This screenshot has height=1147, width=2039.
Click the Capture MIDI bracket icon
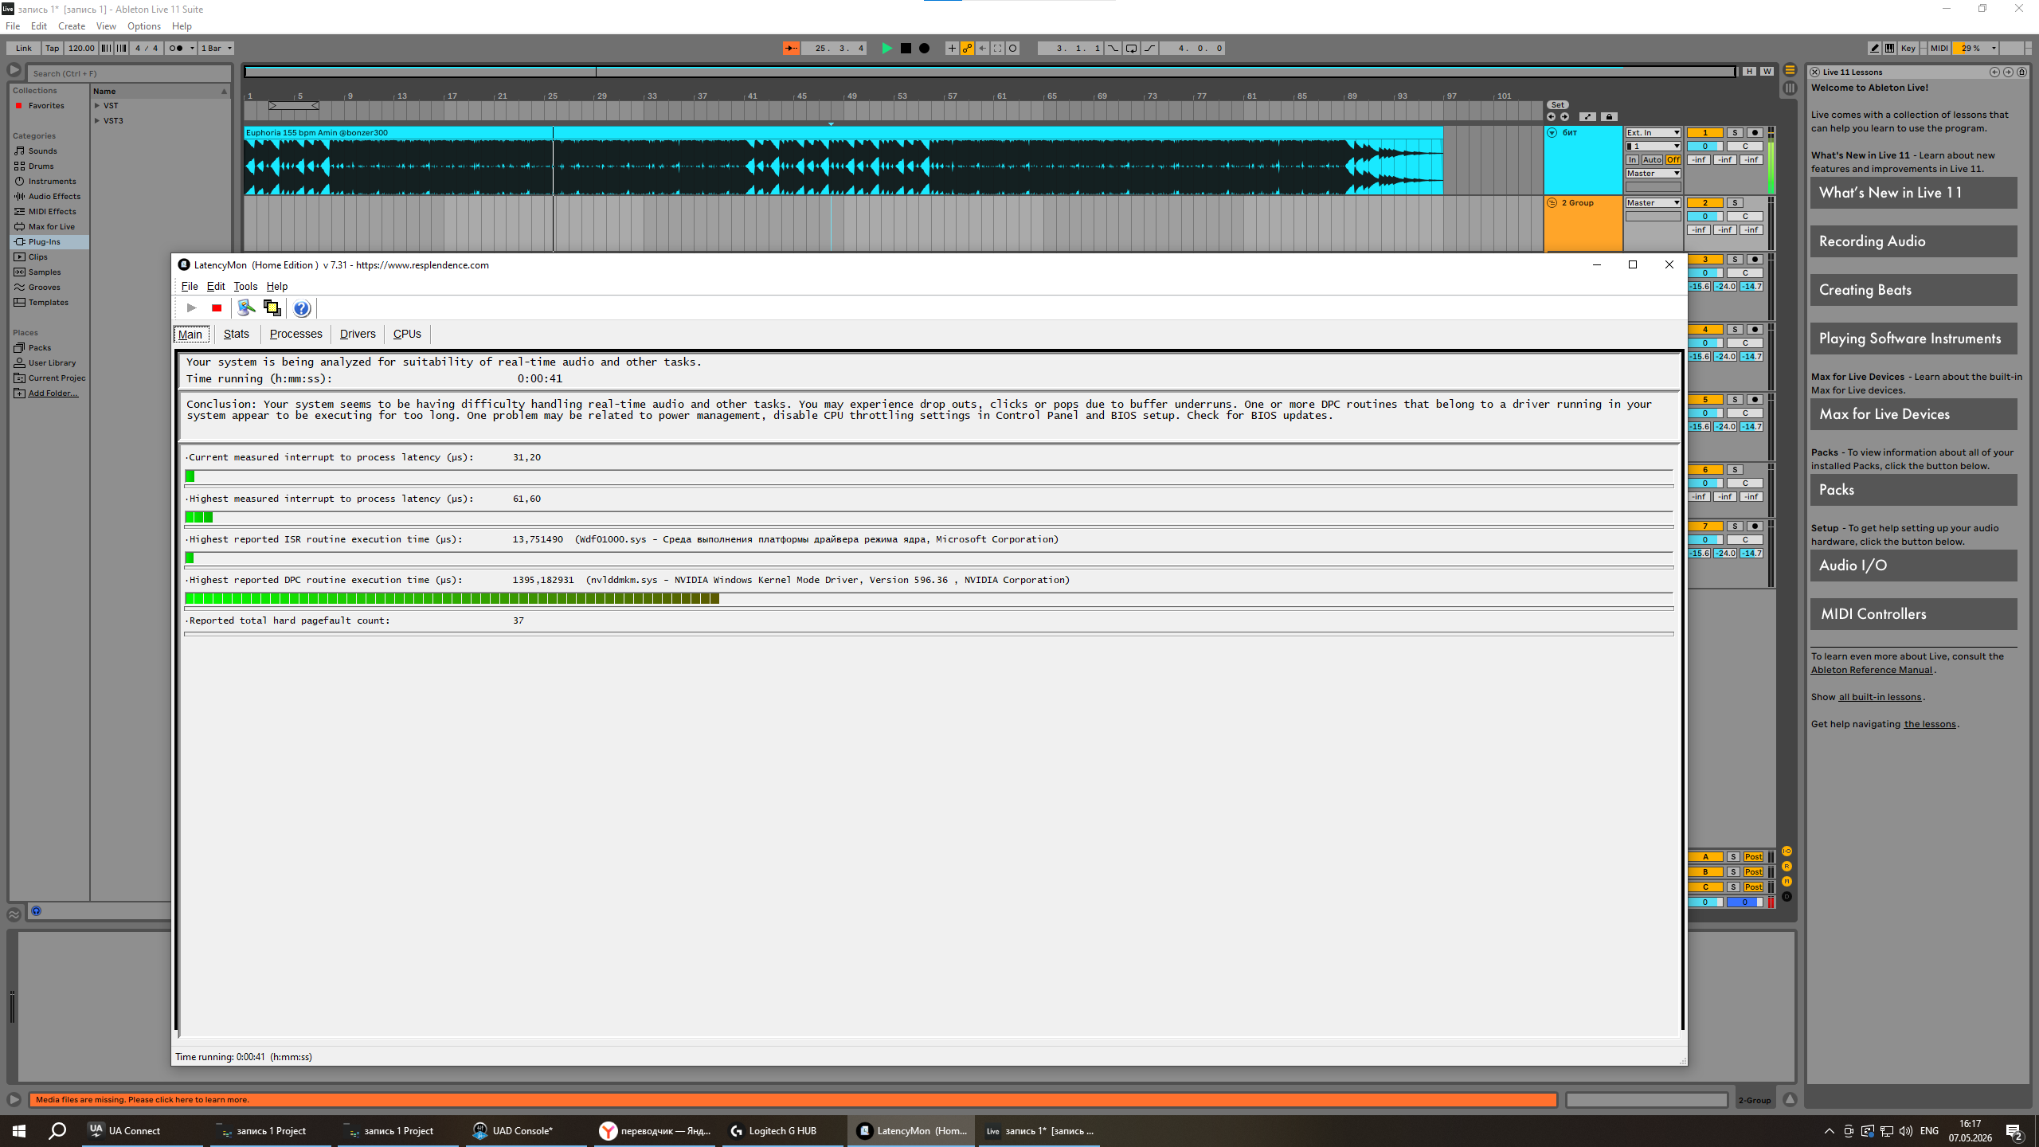click(x=997, y=49)
